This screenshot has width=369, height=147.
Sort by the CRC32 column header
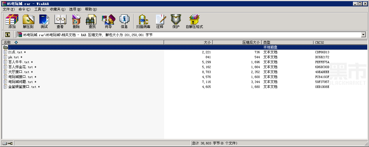[340, 42]
